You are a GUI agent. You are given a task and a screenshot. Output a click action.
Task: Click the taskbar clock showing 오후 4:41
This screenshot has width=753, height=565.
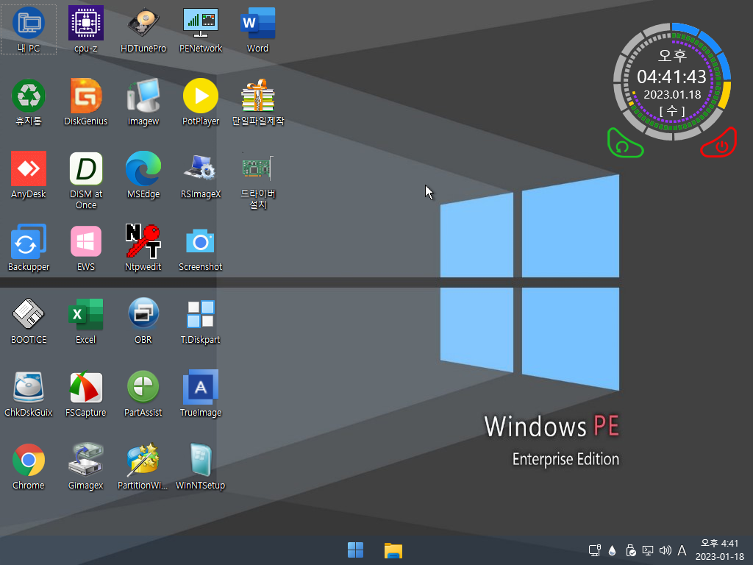[719, 550]
